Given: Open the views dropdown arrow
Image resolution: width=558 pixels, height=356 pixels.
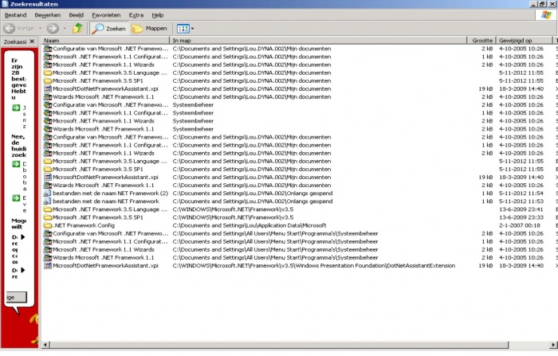Looking at the screenshot, I should tap(193, 29).
